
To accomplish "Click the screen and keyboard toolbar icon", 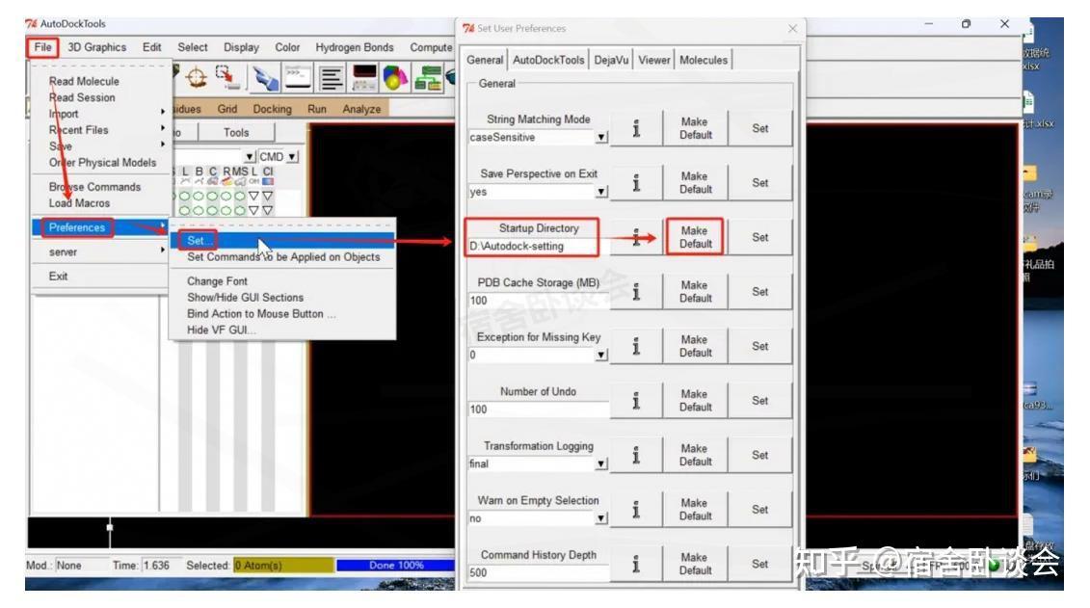I will (x=362, y=76).
